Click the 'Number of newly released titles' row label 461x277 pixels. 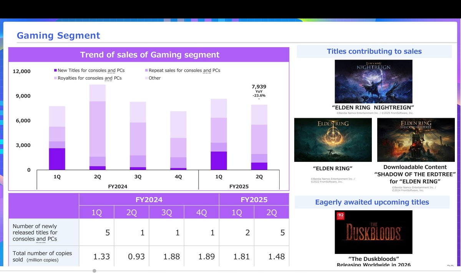pyautogui.click(x=35, y=232)
